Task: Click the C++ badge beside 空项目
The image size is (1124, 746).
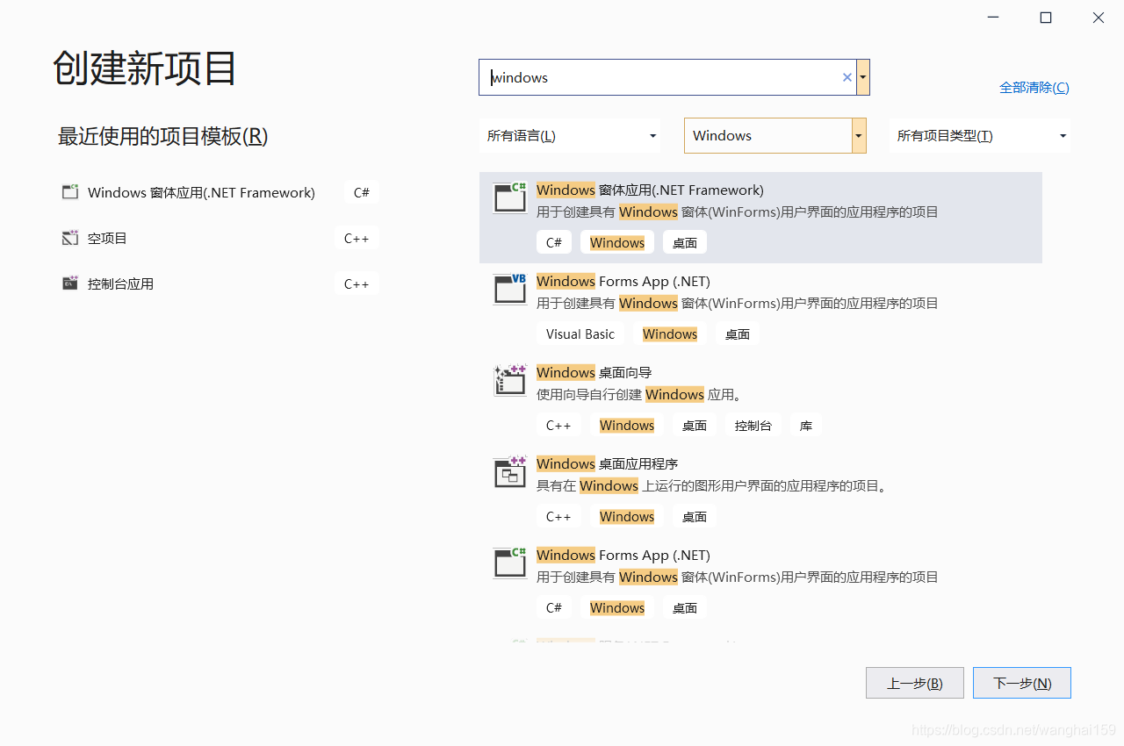Action: [x=357, y=238]
